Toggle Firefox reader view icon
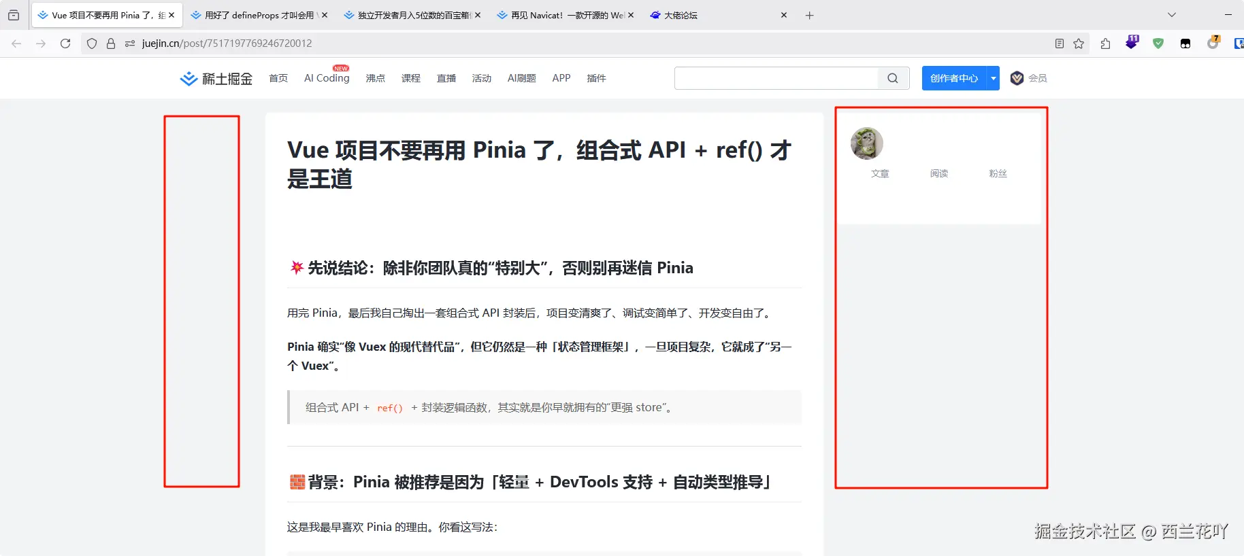 point(1059,44)
